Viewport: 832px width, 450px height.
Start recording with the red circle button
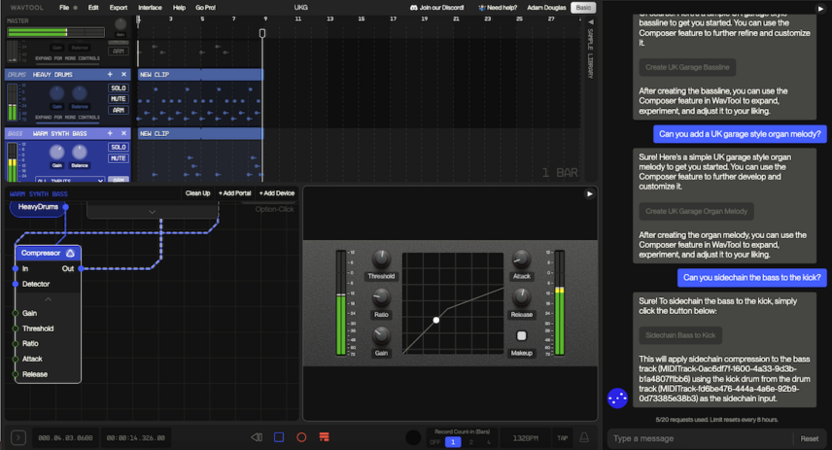[x=301, y=437]
